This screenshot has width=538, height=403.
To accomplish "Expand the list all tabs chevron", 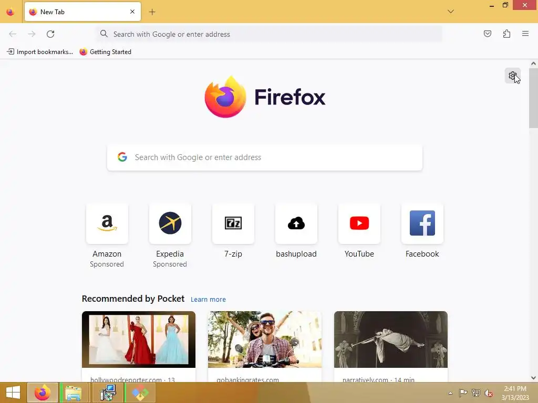I will pyautogui.click(x=450, y=12).
